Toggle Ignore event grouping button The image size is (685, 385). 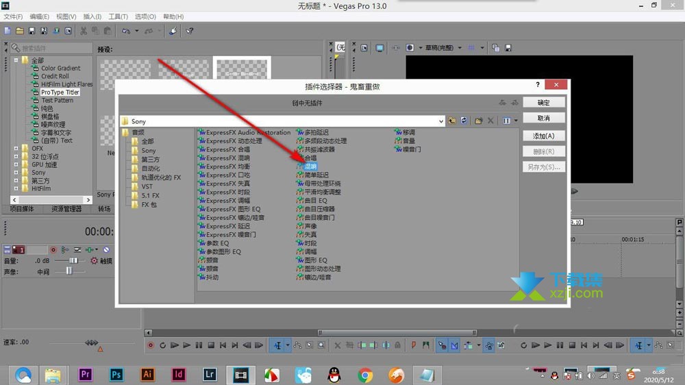[501, 345]
